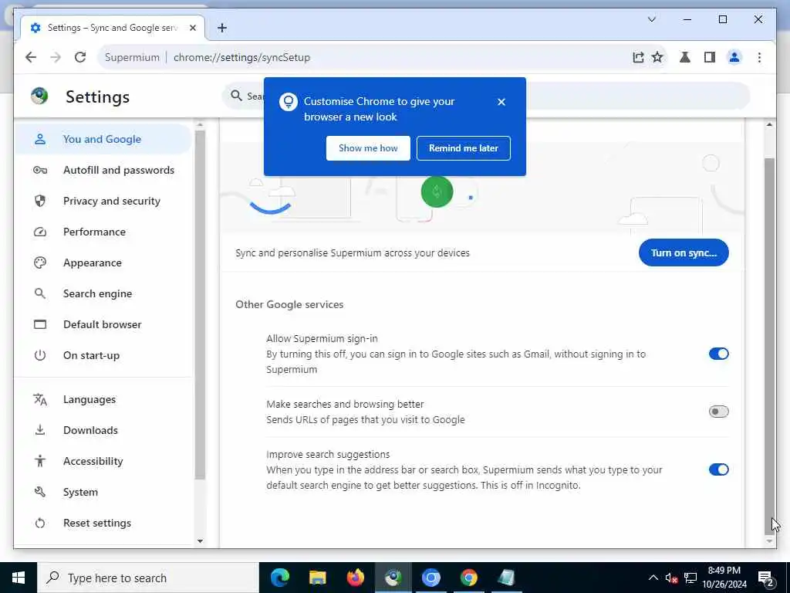This screenshot has height=593, width=790.
Task: Click sidebar scrollbar thumb
Action: click(x=200, y=304)
